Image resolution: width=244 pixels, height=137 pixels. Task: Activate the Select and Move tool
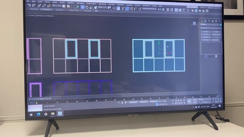(82, 7)
